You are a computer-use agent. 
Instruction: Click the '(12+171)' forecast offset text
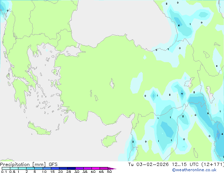point(213,165)
